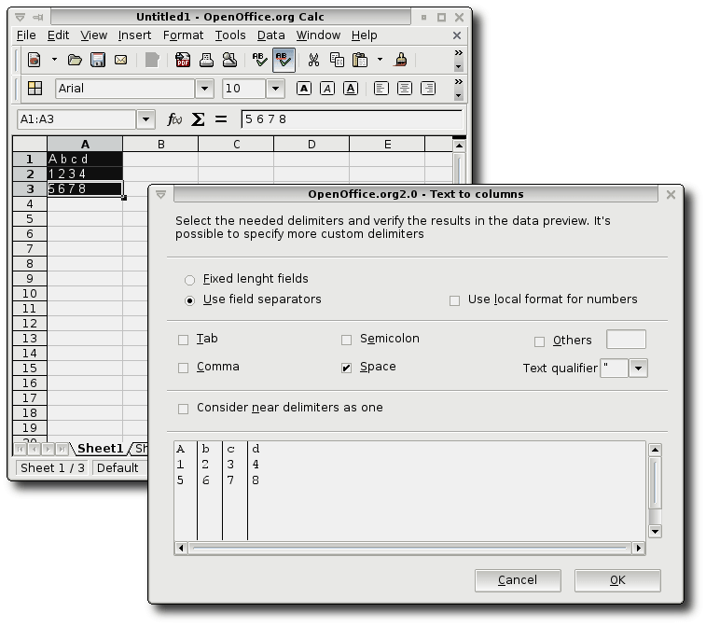706x626 pixels.
Task: Open the Insert menu
Action: click(x=134, y=35)
